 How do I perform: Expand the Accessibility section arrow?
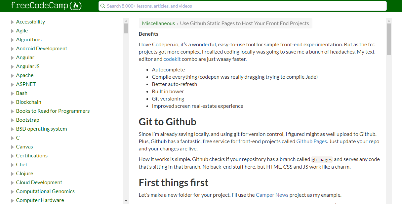pos(13,22)
